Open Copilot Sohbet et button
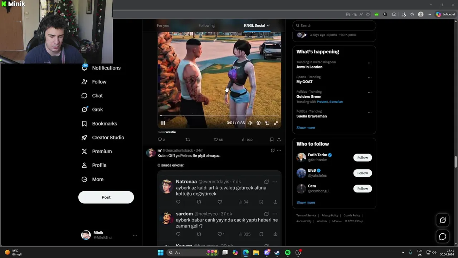The image size is (458, 258). 445,14
